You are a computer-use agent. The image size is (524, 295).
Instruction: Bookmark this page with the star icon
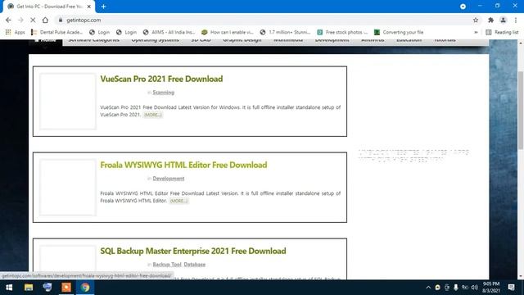point(476,20)
